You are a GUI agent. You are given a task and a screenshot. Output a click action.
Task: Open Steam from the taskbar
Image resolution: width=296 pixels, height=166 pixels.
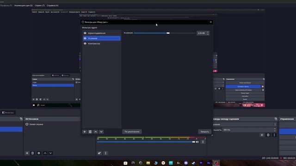tap(193, 163)
